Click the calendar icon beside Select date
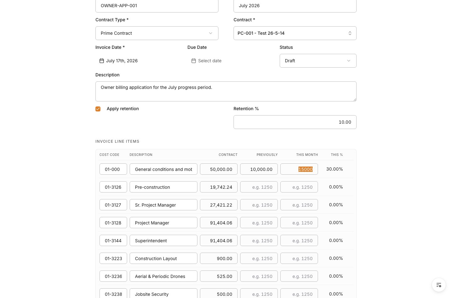Screen dimensions: 452x298 (194, 61)
